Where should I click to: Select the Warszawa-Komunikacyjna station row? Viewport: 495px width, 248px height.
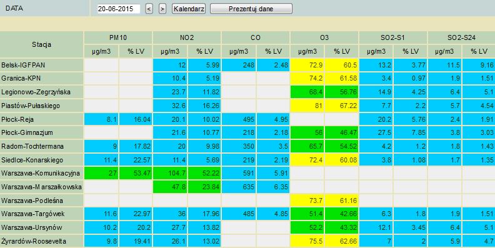(x=247, y=173)
